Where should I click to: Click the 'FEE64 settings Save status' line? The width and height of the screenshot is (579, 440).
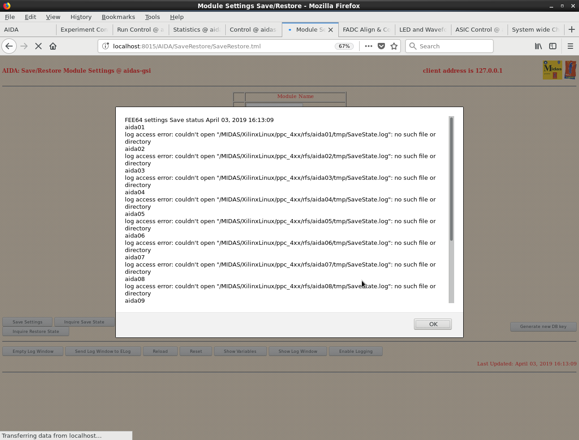click(x=199, y=120)
